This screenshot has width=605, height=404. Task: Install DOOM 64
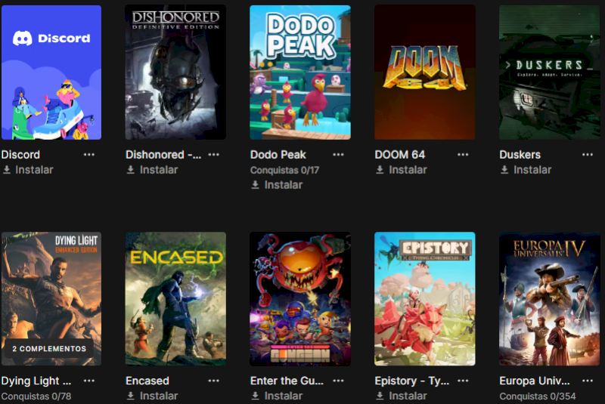402,170
